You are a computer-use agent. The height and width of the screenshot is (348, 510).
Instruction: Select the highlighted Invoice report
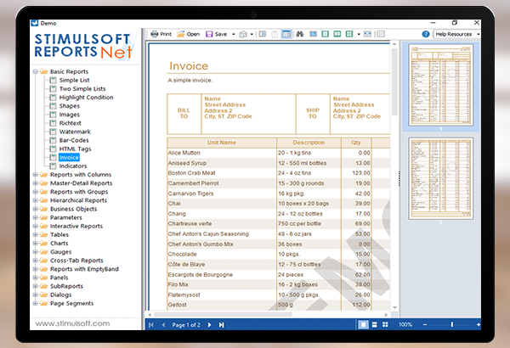click(69, 157)
